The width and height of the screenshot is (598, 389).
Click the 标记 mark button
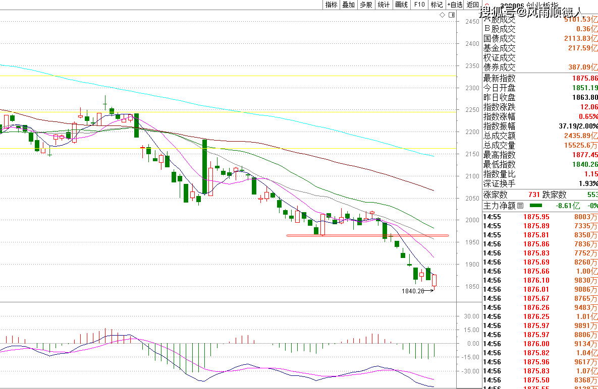point(436,5)
